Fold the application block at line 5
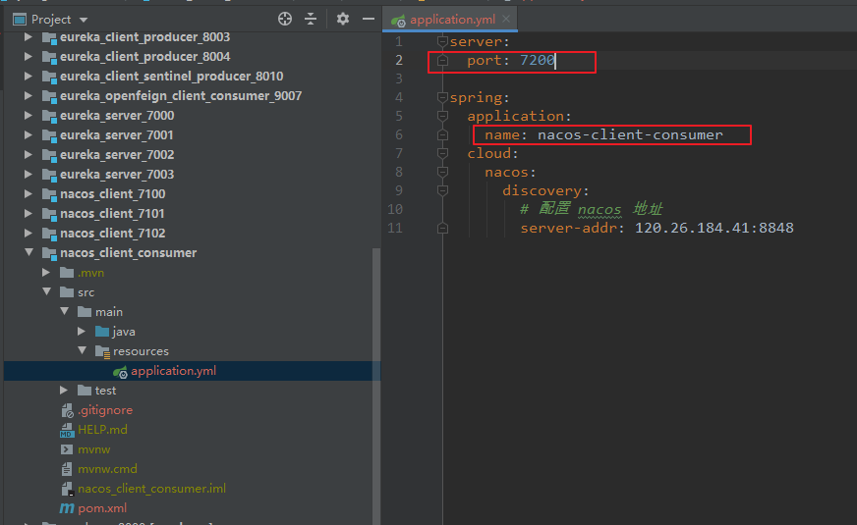The image size is (857, 525). (442, 116)
